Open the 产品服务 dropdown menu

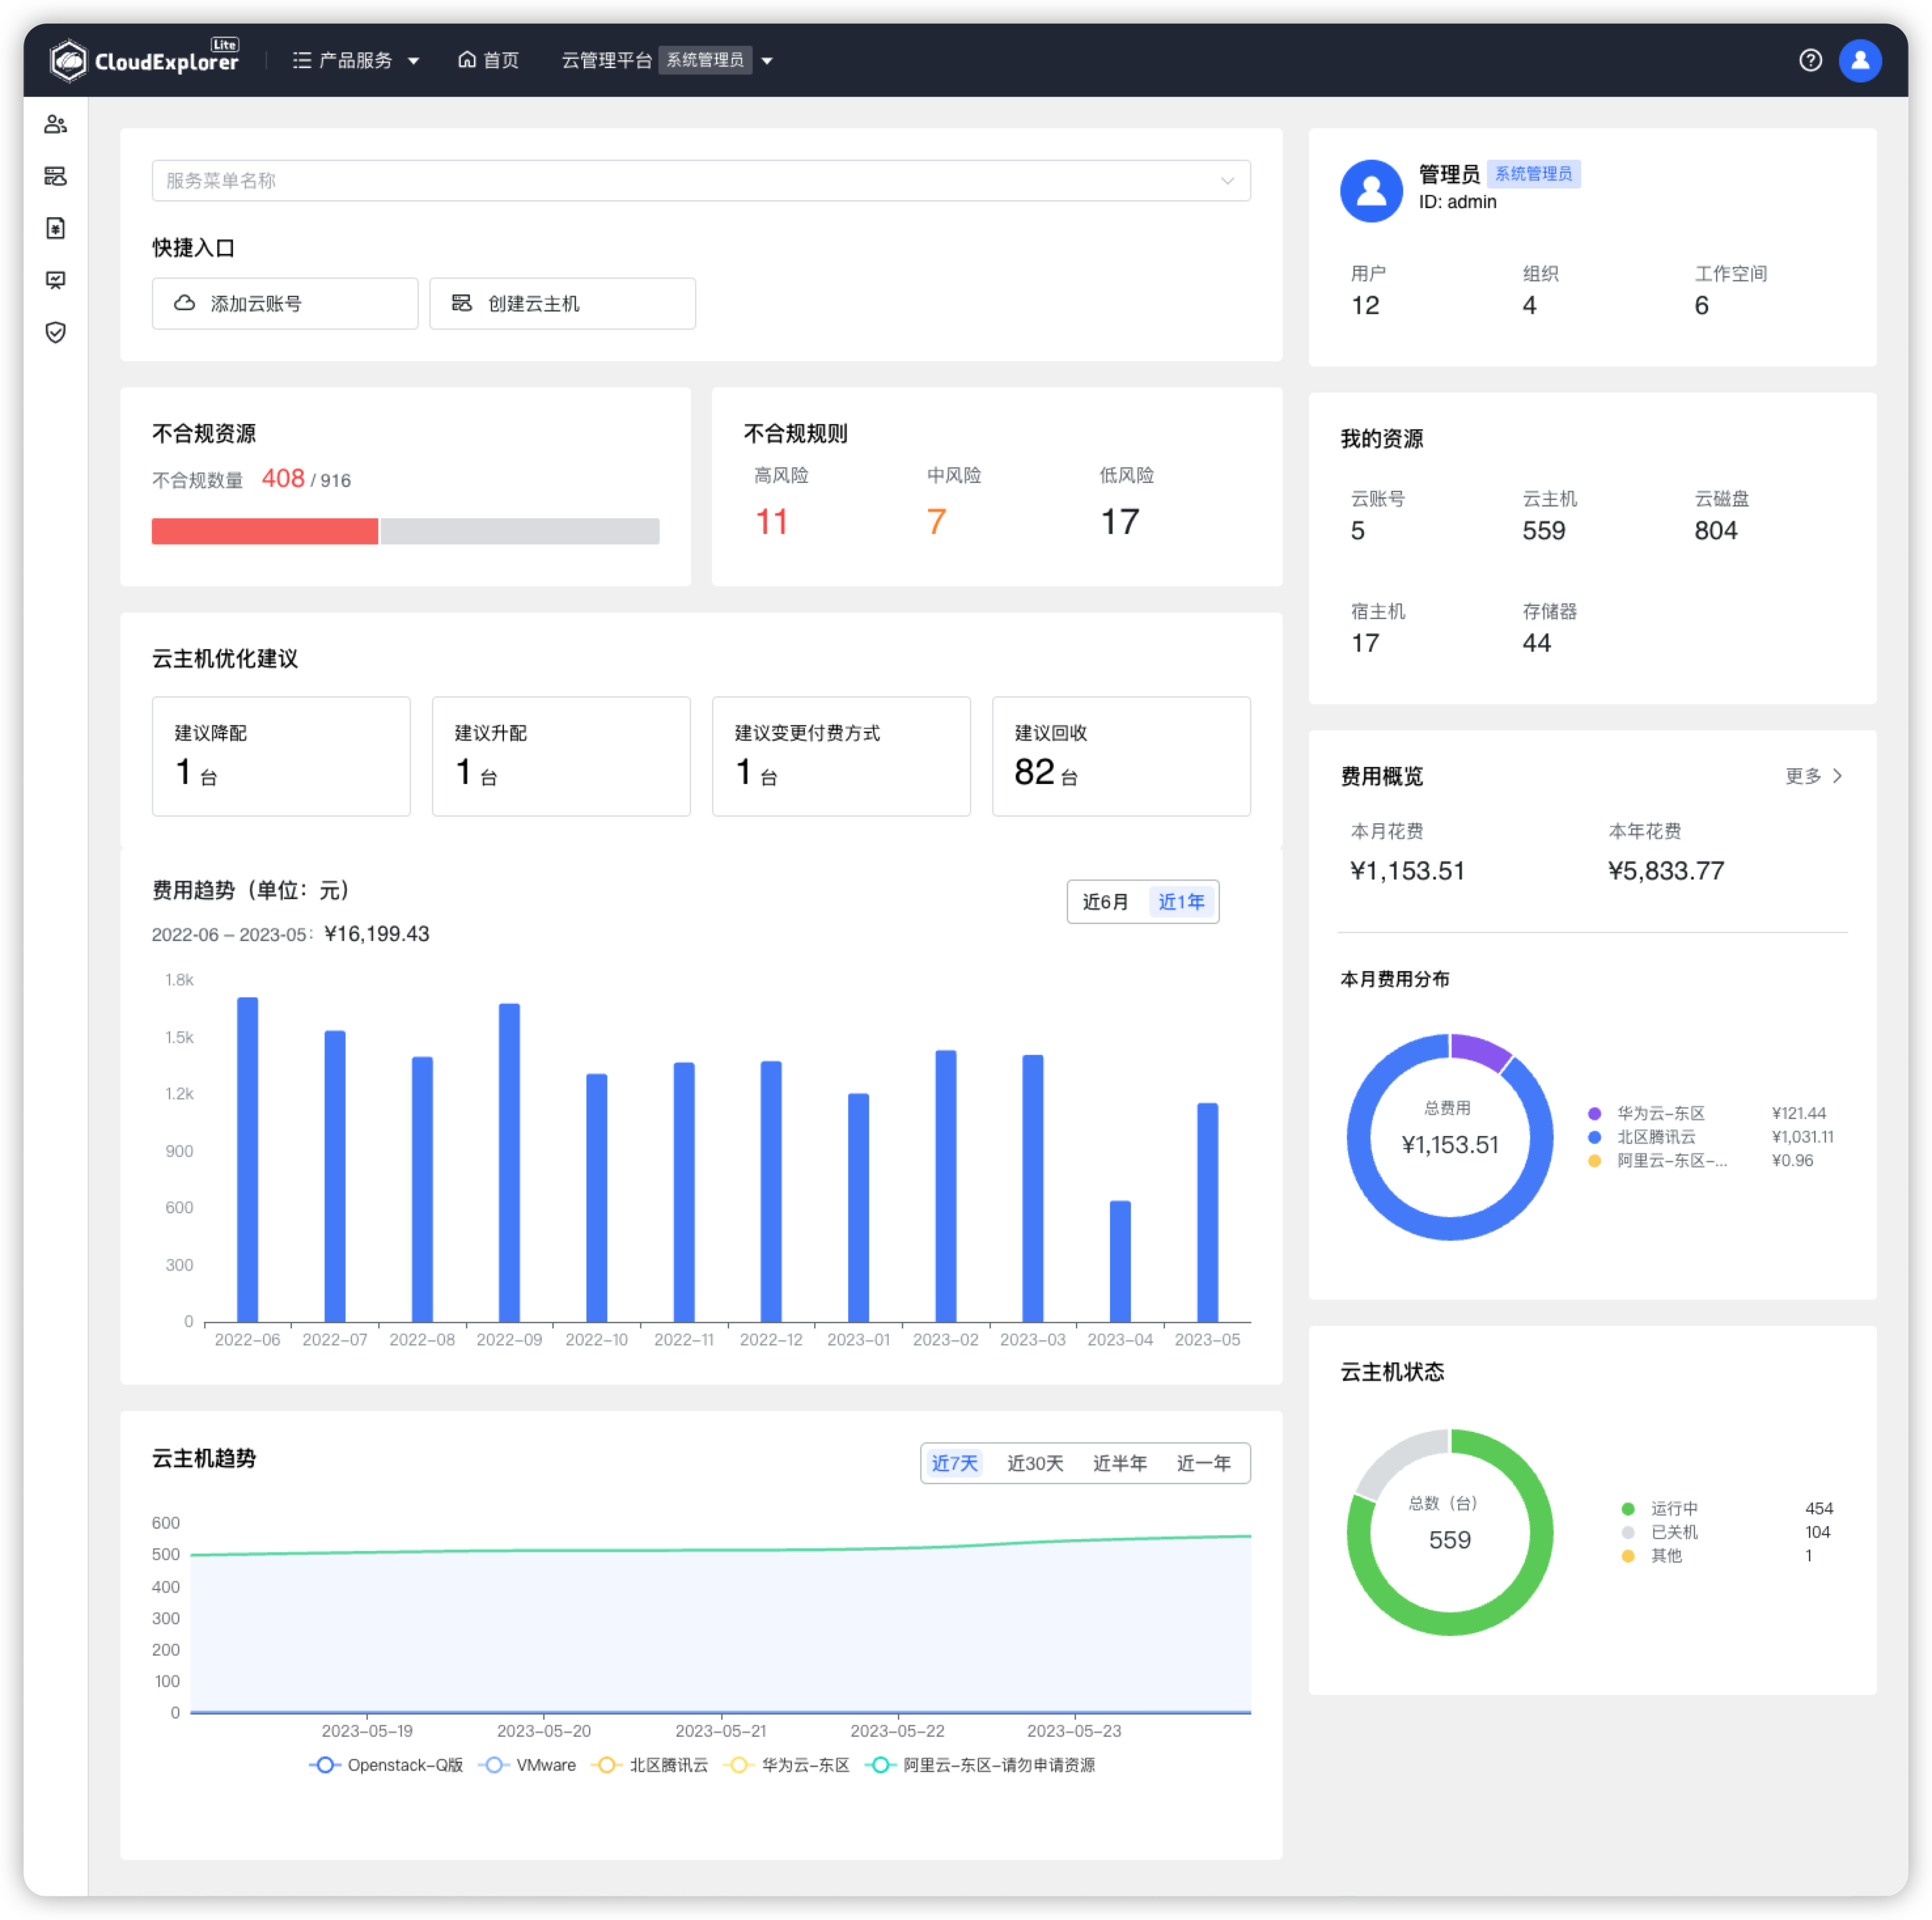coord(355,60)
